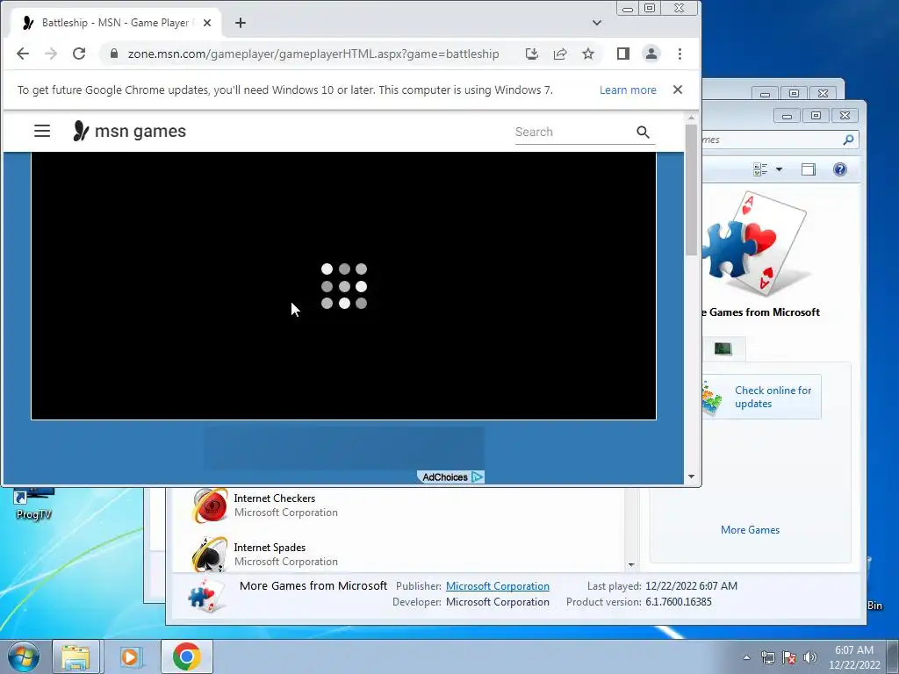Change view using the views icon
The width and height of the screenshot is (899, 674).
pyautogui.click(x=761, y=169)
